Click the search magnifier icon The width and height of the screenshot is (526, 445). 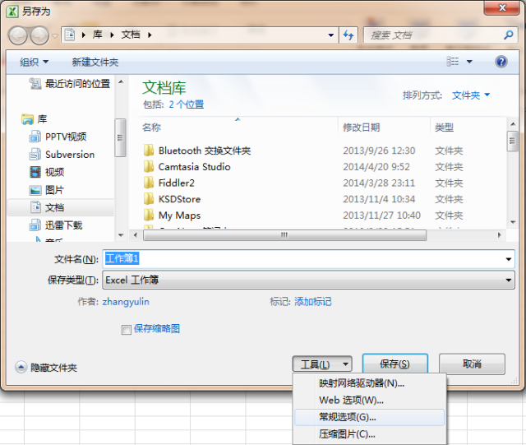click(508, 35)
